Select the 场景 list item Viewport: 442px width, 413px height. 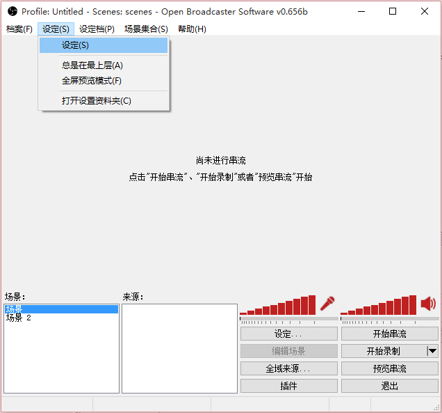point(61,309)
